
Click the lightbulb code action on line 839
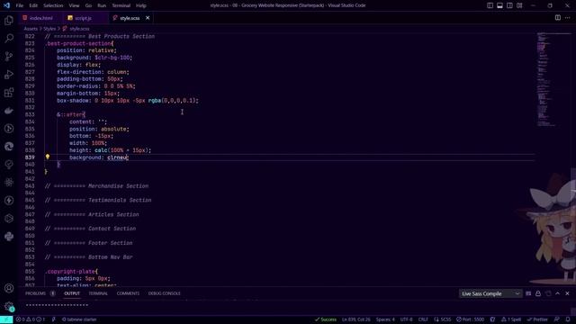(48, 157)
